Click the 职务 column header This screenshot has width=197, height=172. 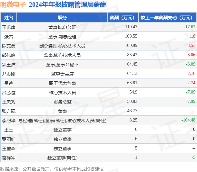point(62,18)
